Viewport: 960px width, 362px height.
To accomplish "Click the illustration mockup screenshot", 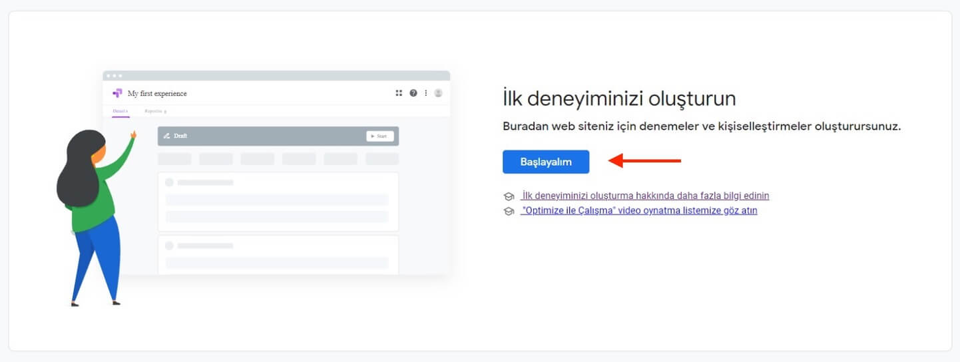I will [x=276, y=173].
